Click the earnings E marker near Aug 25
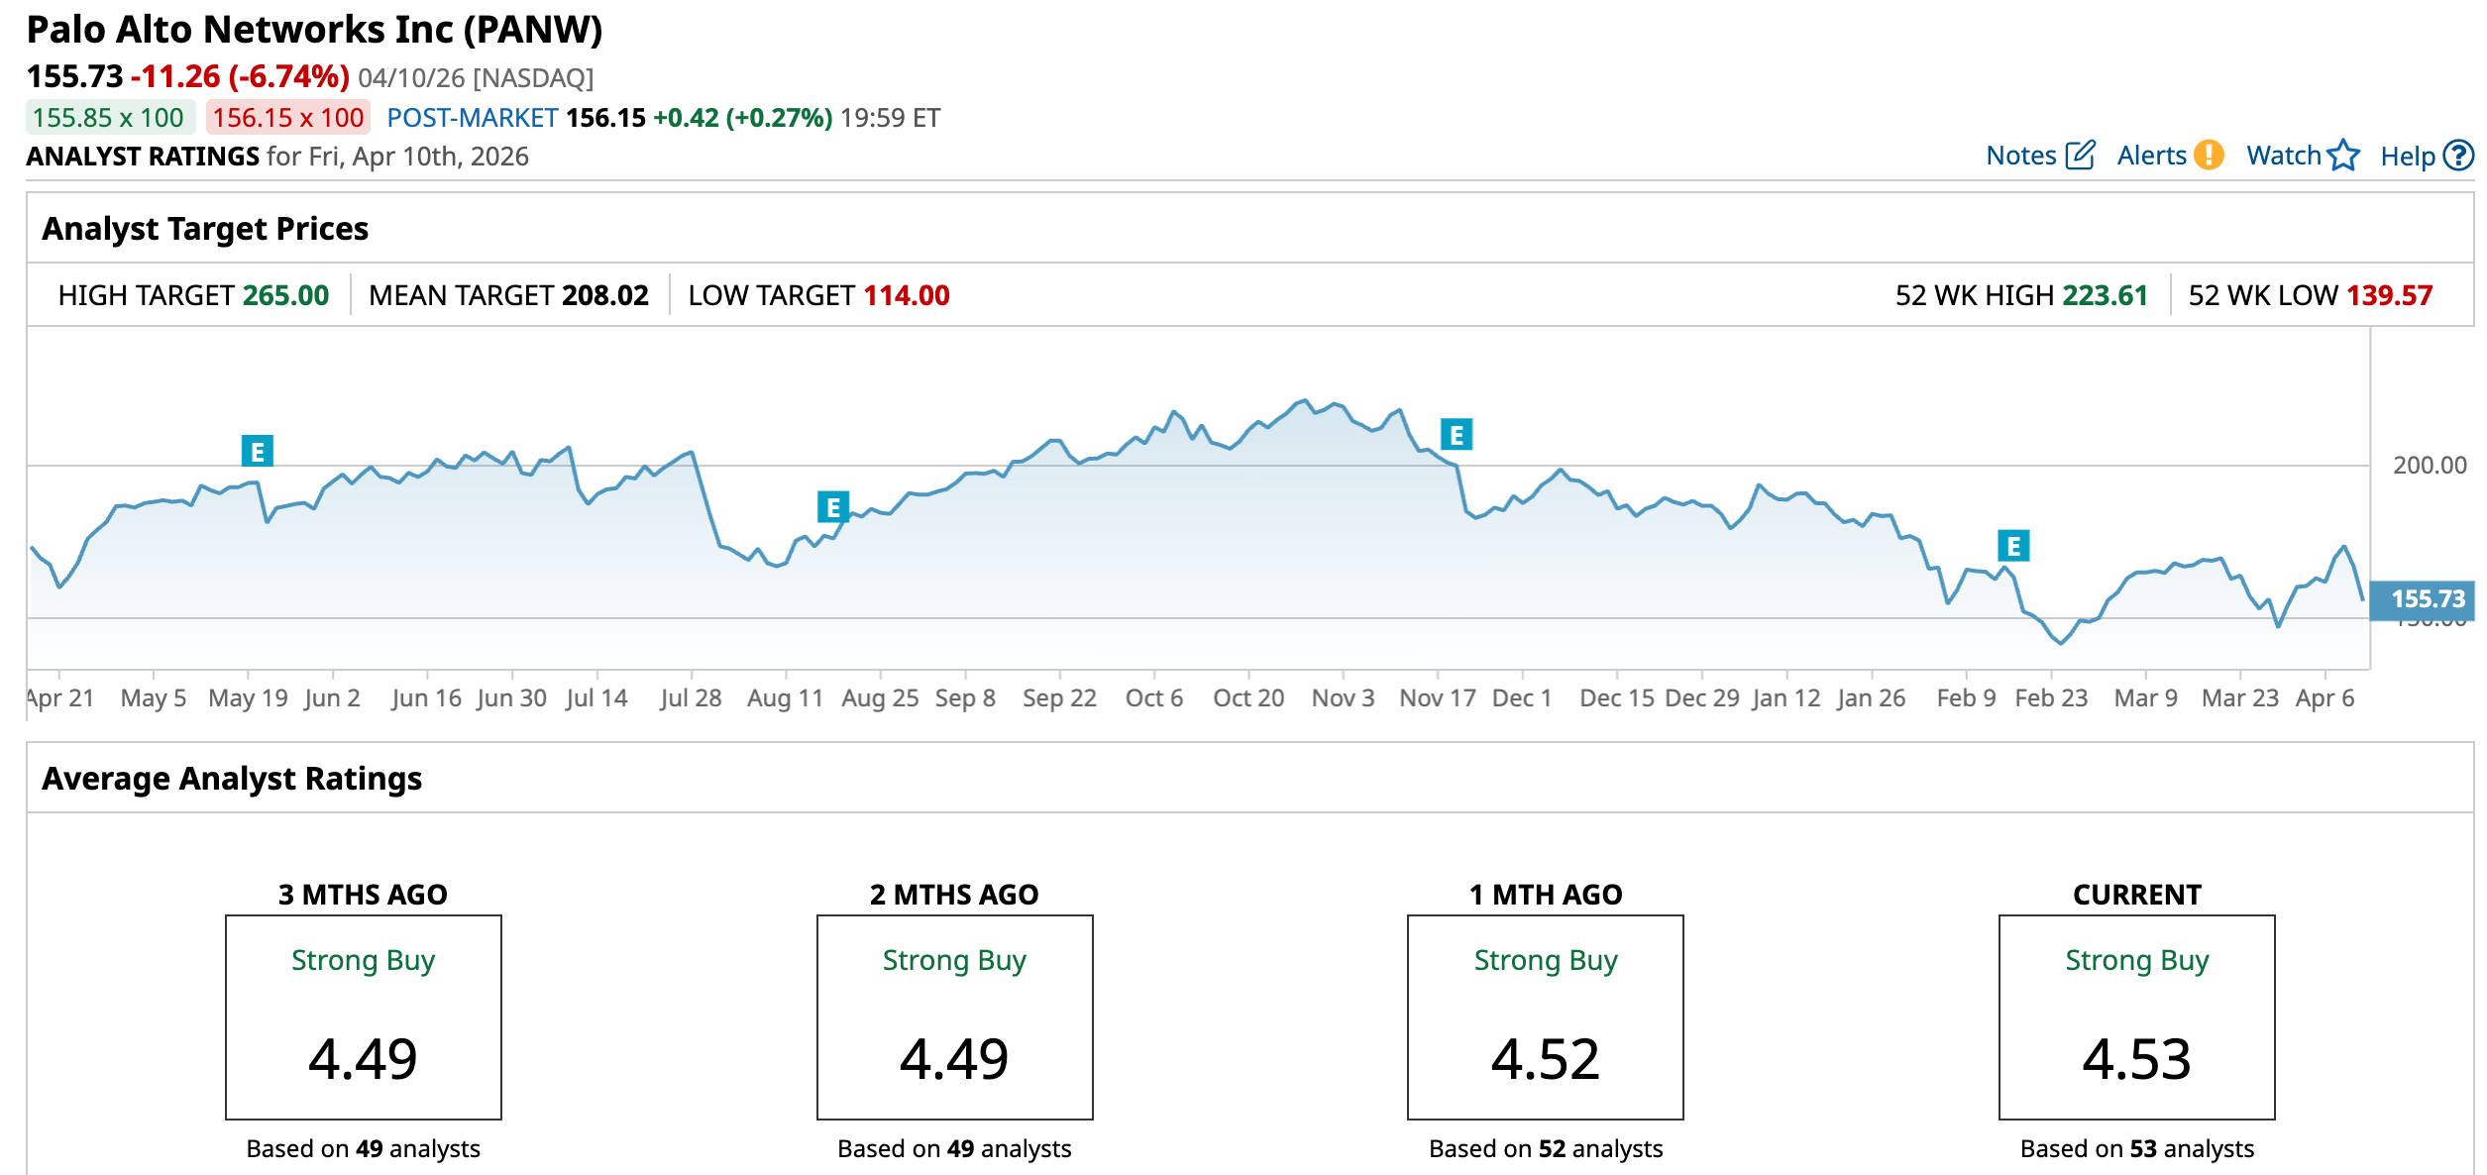2487x1175 pixels. (x=832, y=507)
